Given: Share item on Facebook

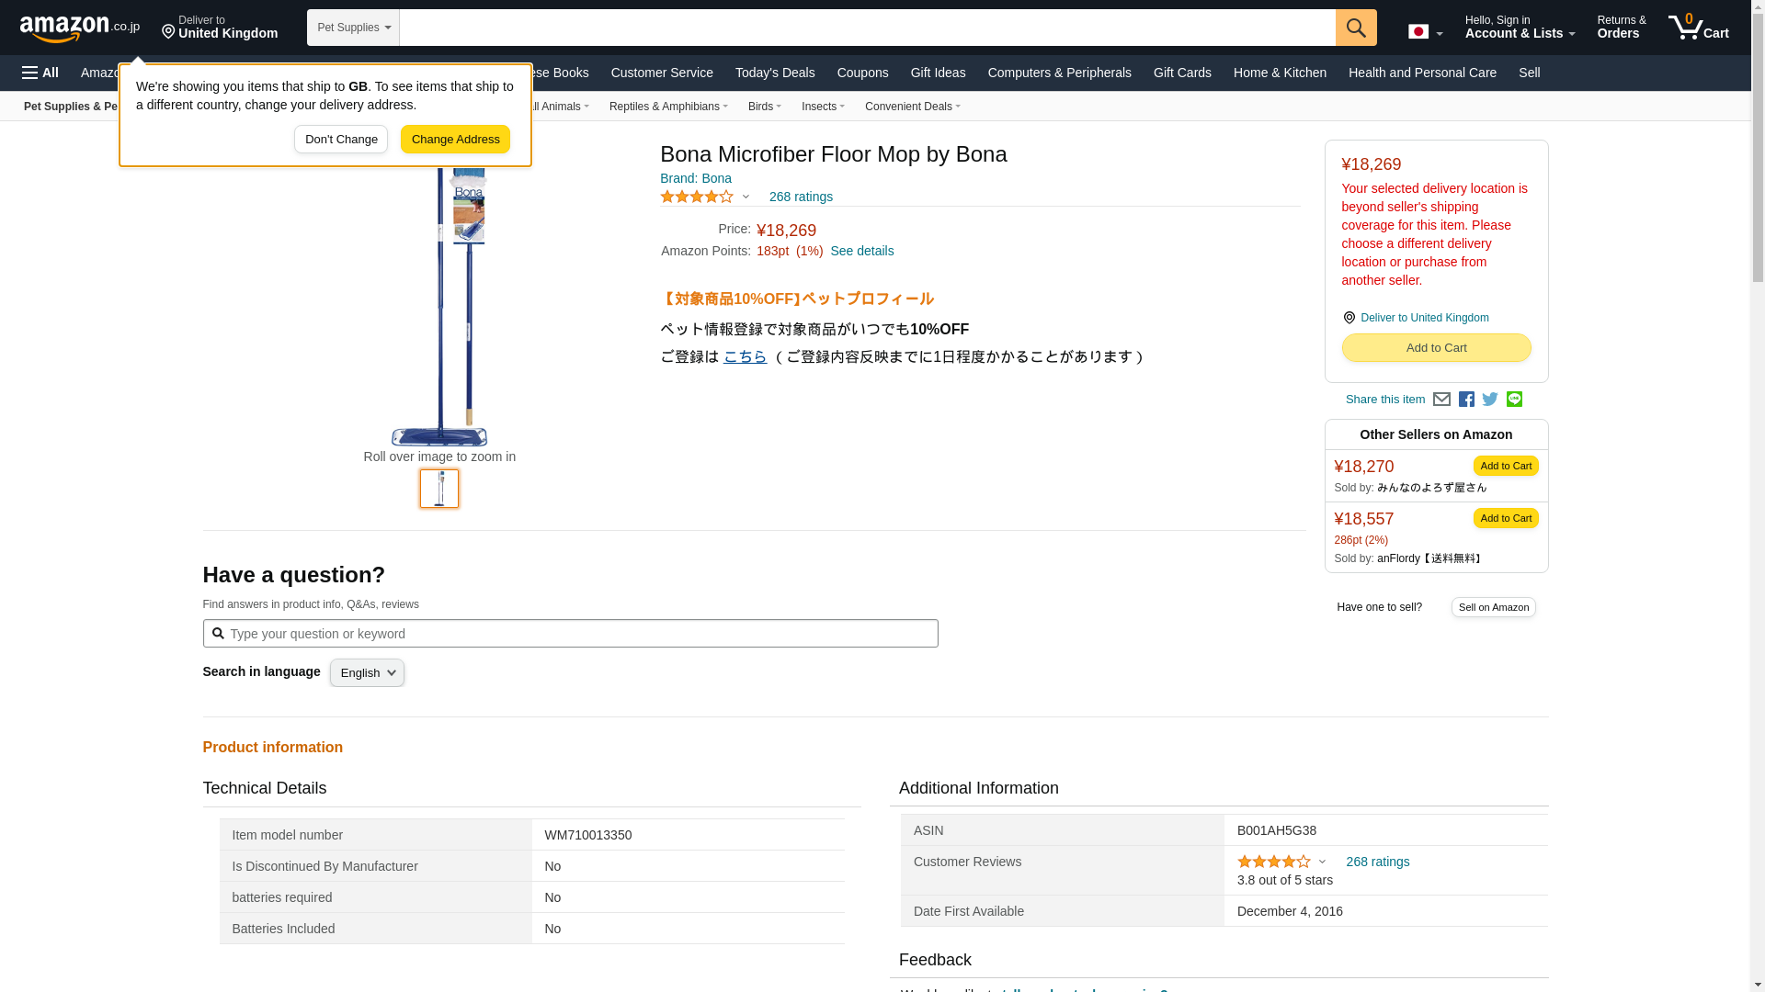Looking at the screenshot, I should click(x=1466, y=400).
